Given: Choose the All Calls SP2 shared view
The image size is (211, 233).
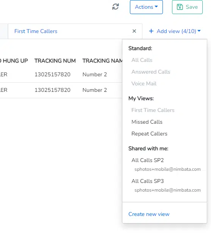Looking at the screenshot, I should tap(147, 160).
